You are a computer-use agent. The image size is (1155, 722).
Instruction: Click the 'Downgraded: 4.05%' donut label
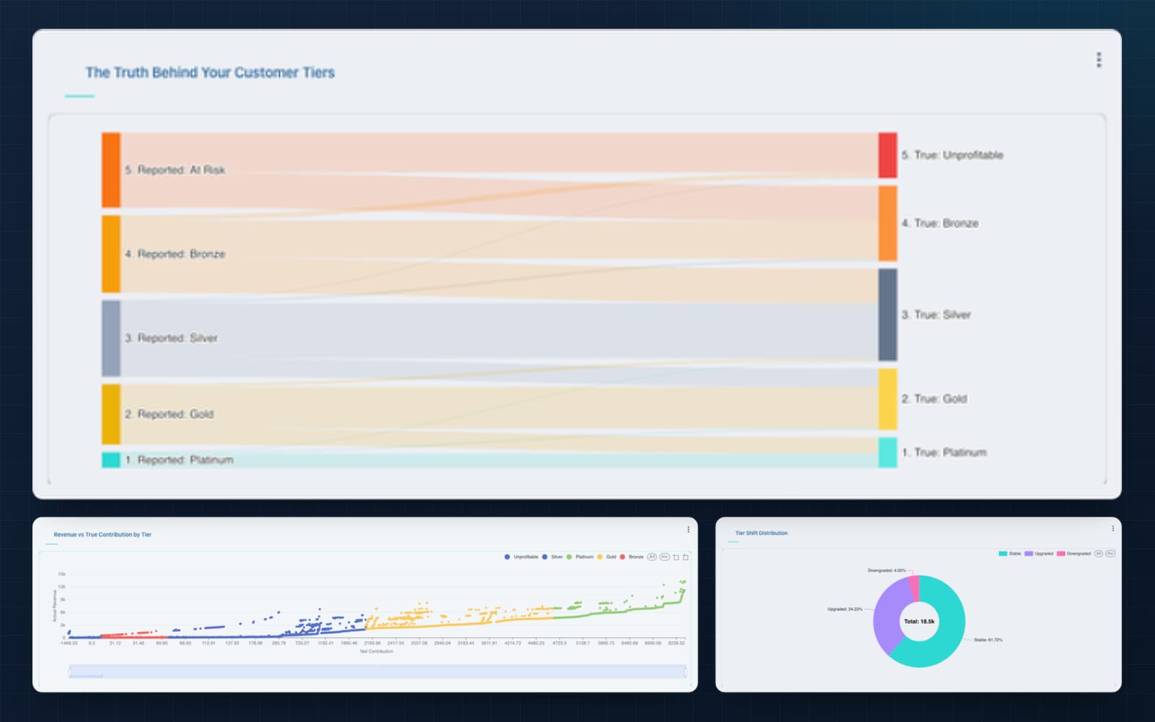pyautogui.click(x=886, y=570)
